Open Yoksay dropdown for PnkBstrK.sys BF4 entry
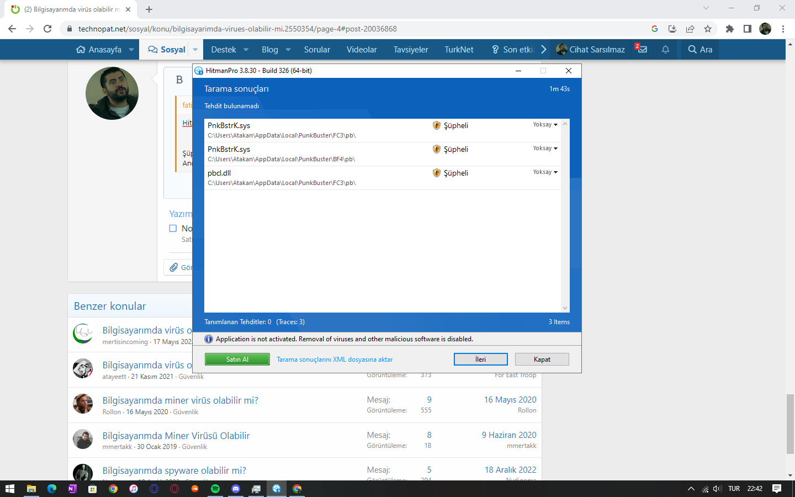This screenshot has width=795, height=497. [545, 149]
